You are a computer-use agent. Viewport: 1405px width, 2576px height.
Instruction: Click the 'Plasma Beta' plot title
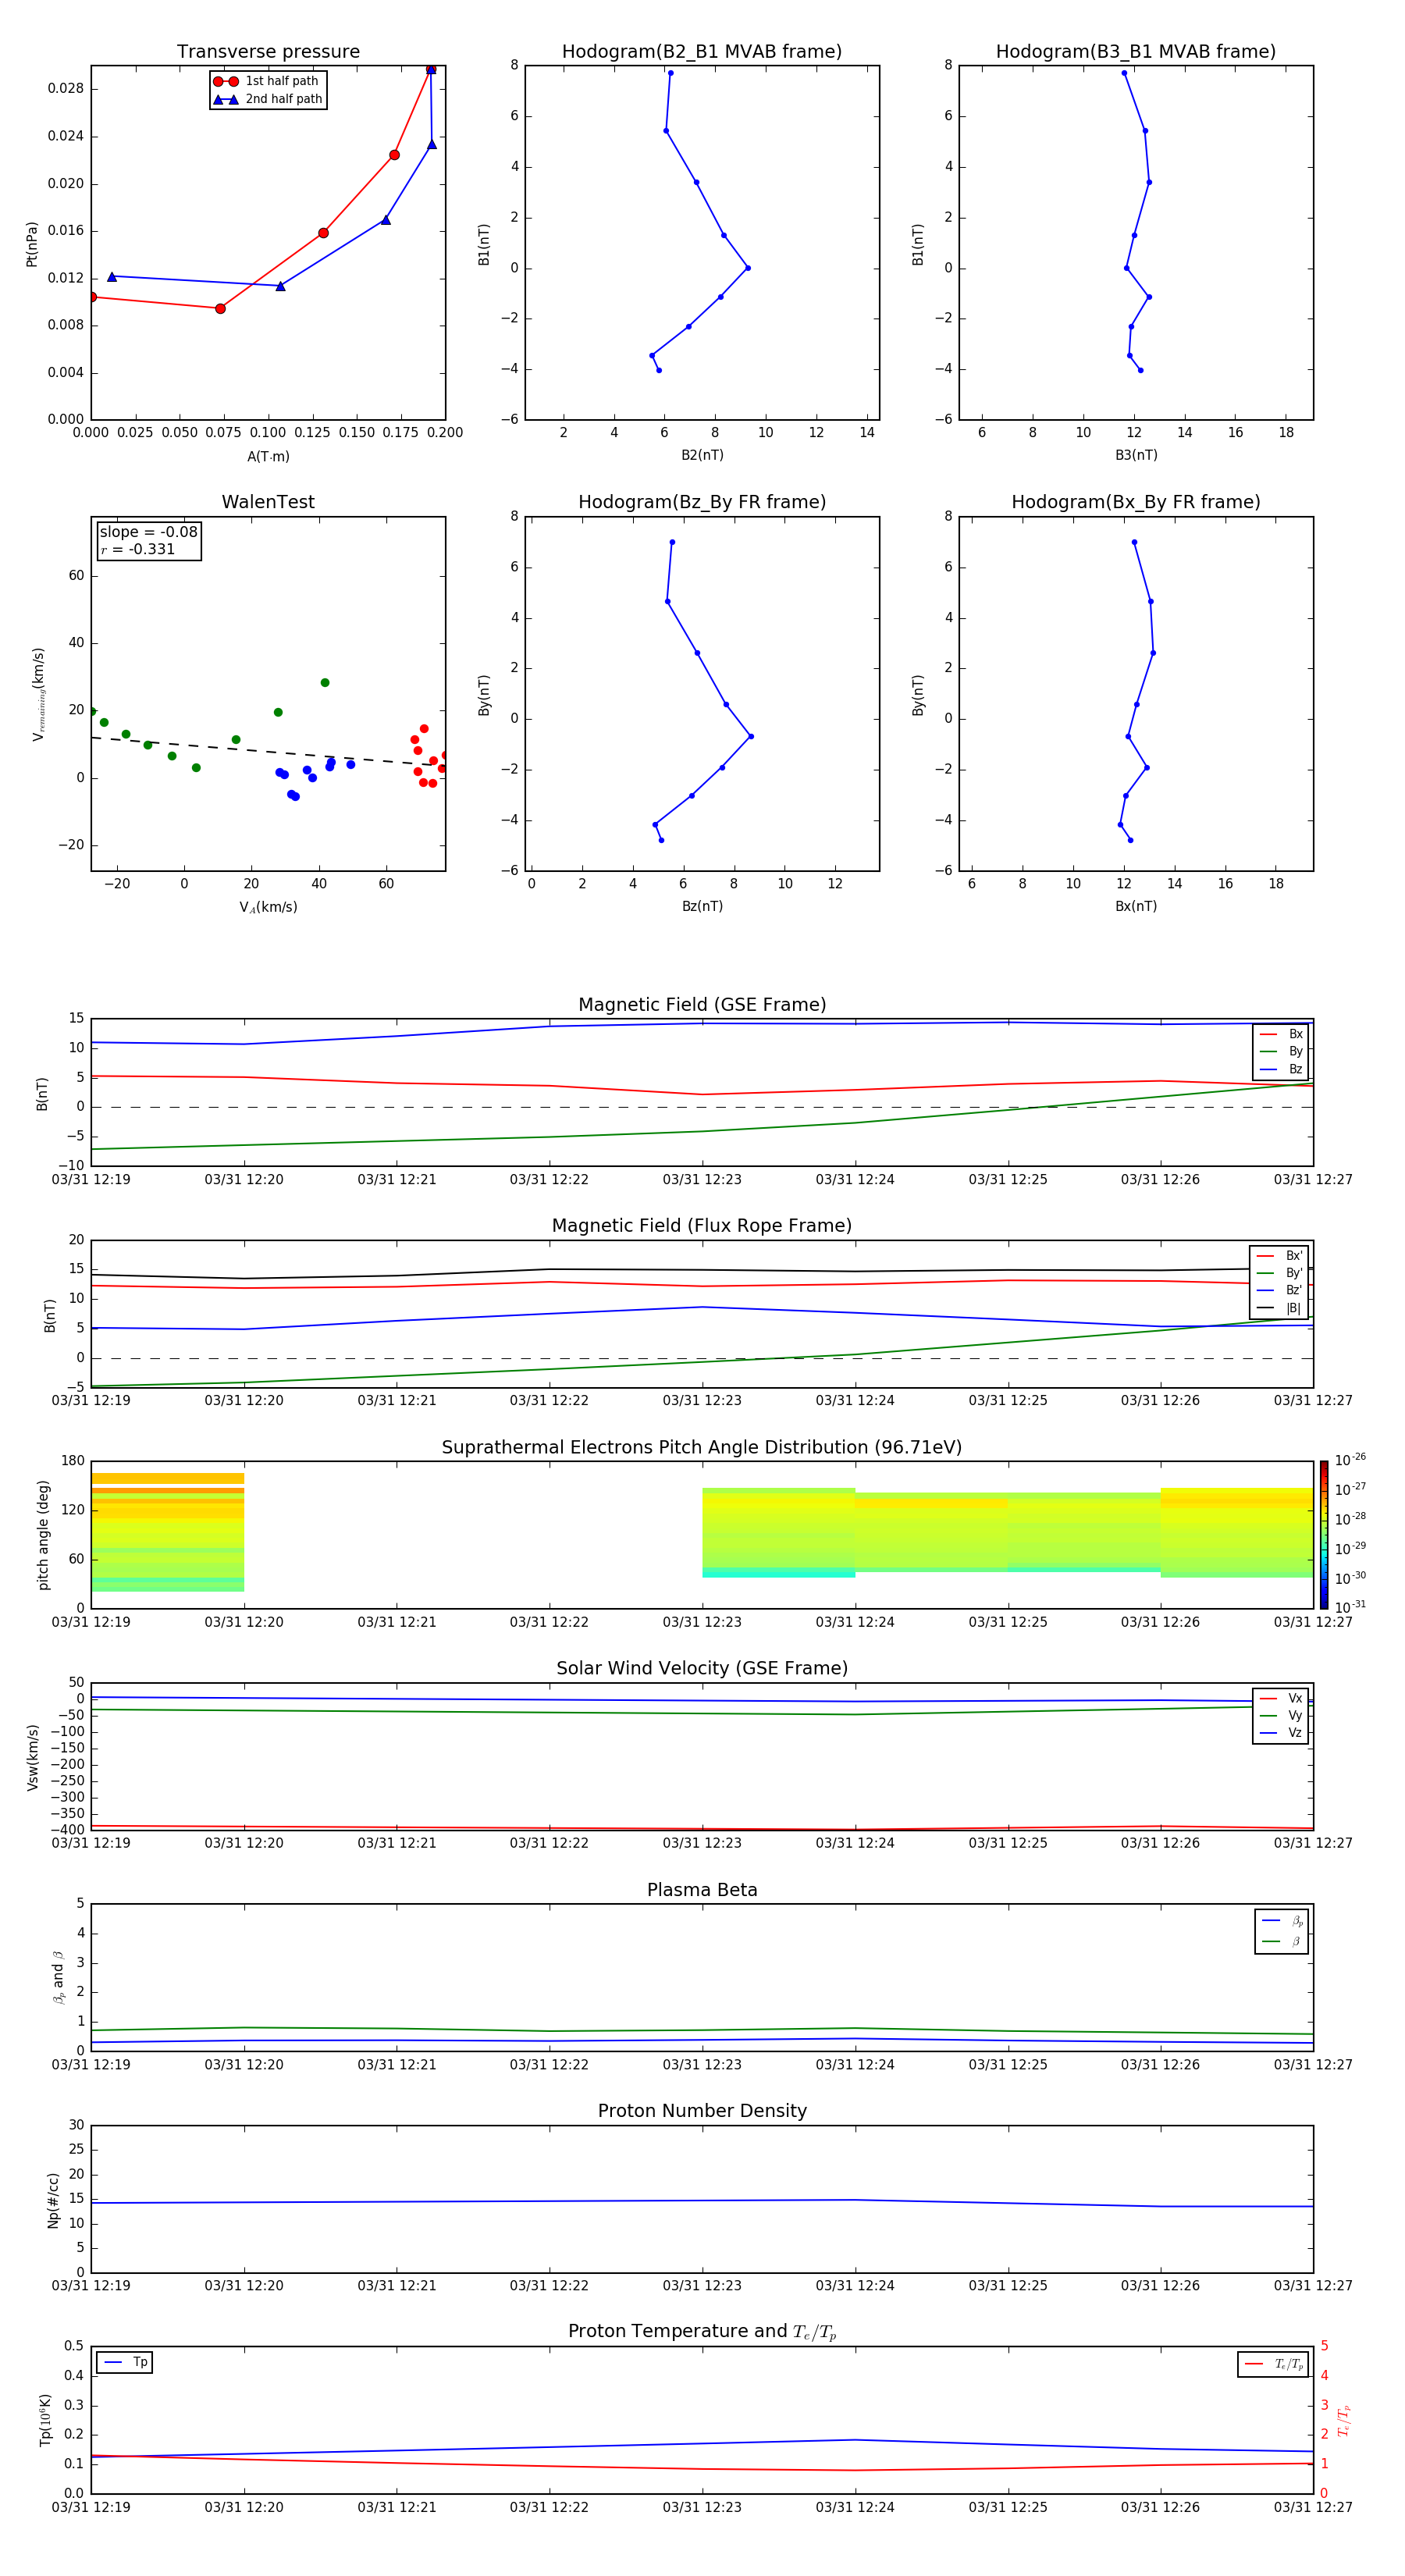tap(702, 1891)
